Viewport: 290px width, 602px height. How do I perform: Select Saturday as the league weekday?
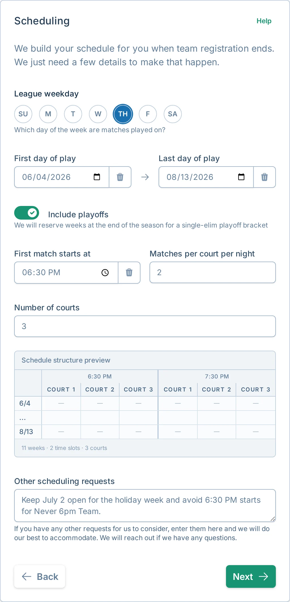click(x=172, y=114)
